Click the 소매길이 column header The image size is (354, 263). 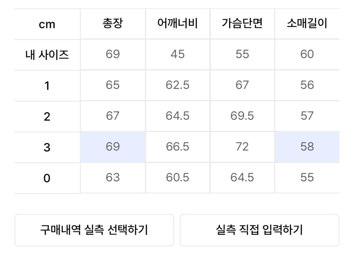(307, 24)
